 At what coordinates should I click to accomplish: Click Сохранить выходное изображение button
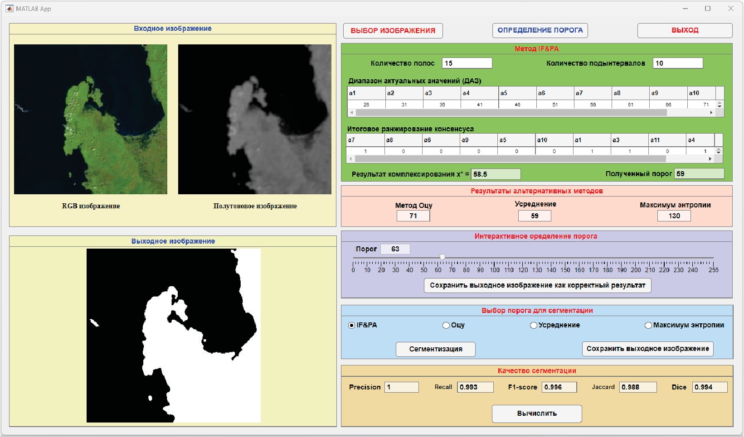click(647, 349)
